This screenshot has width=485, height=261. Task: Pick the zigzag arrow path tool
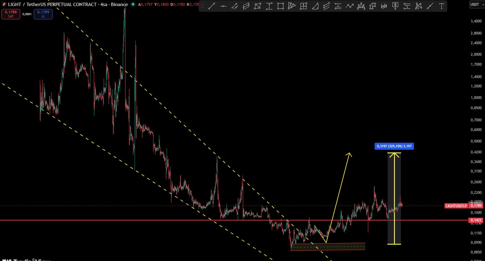tap(350, 6)
